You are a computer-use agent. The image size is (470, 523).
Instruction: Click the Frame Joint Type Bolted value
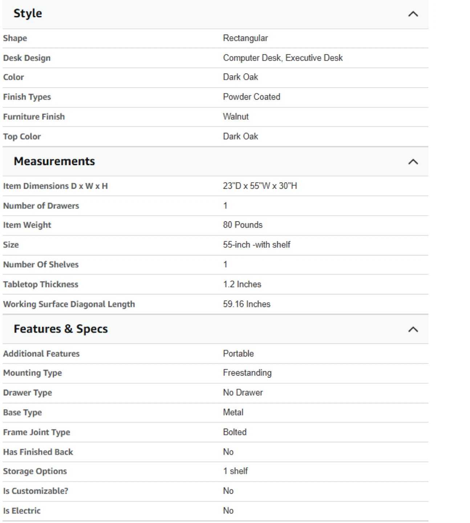coord(235,432)
